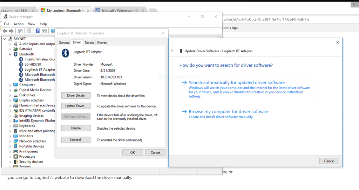Image resolution: width=359 pixels, height=190 pixels.
Task: Click OK in Logitech BT Adapter Properties
Action: tap(133, 152)
